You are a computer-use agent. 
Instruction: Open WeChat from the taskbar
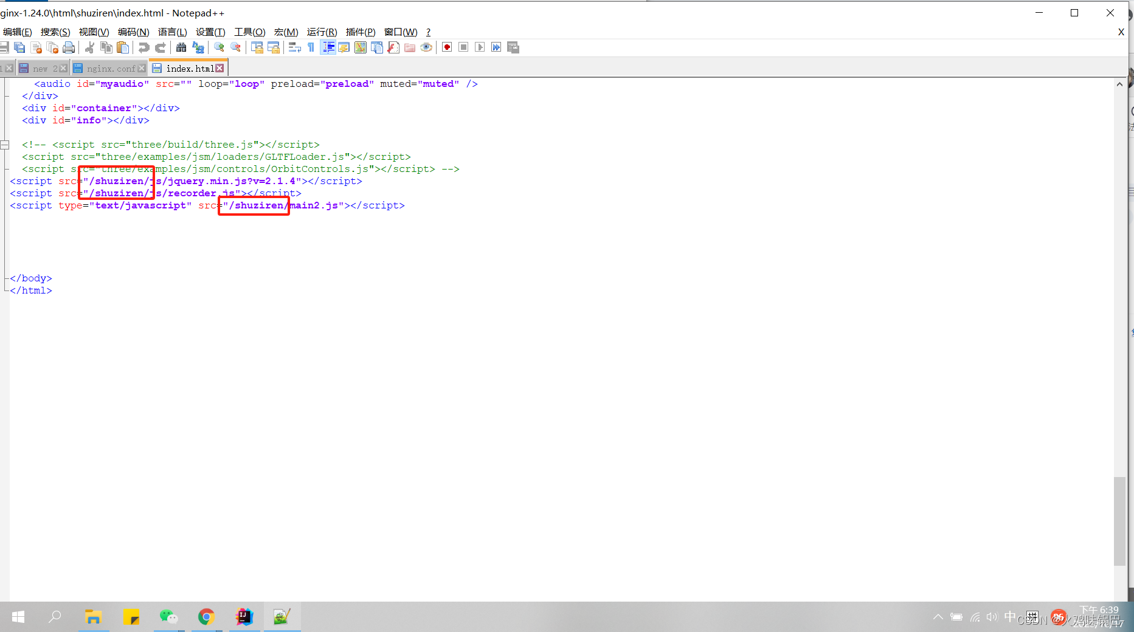pyautogui.click(x=168, y=617)
